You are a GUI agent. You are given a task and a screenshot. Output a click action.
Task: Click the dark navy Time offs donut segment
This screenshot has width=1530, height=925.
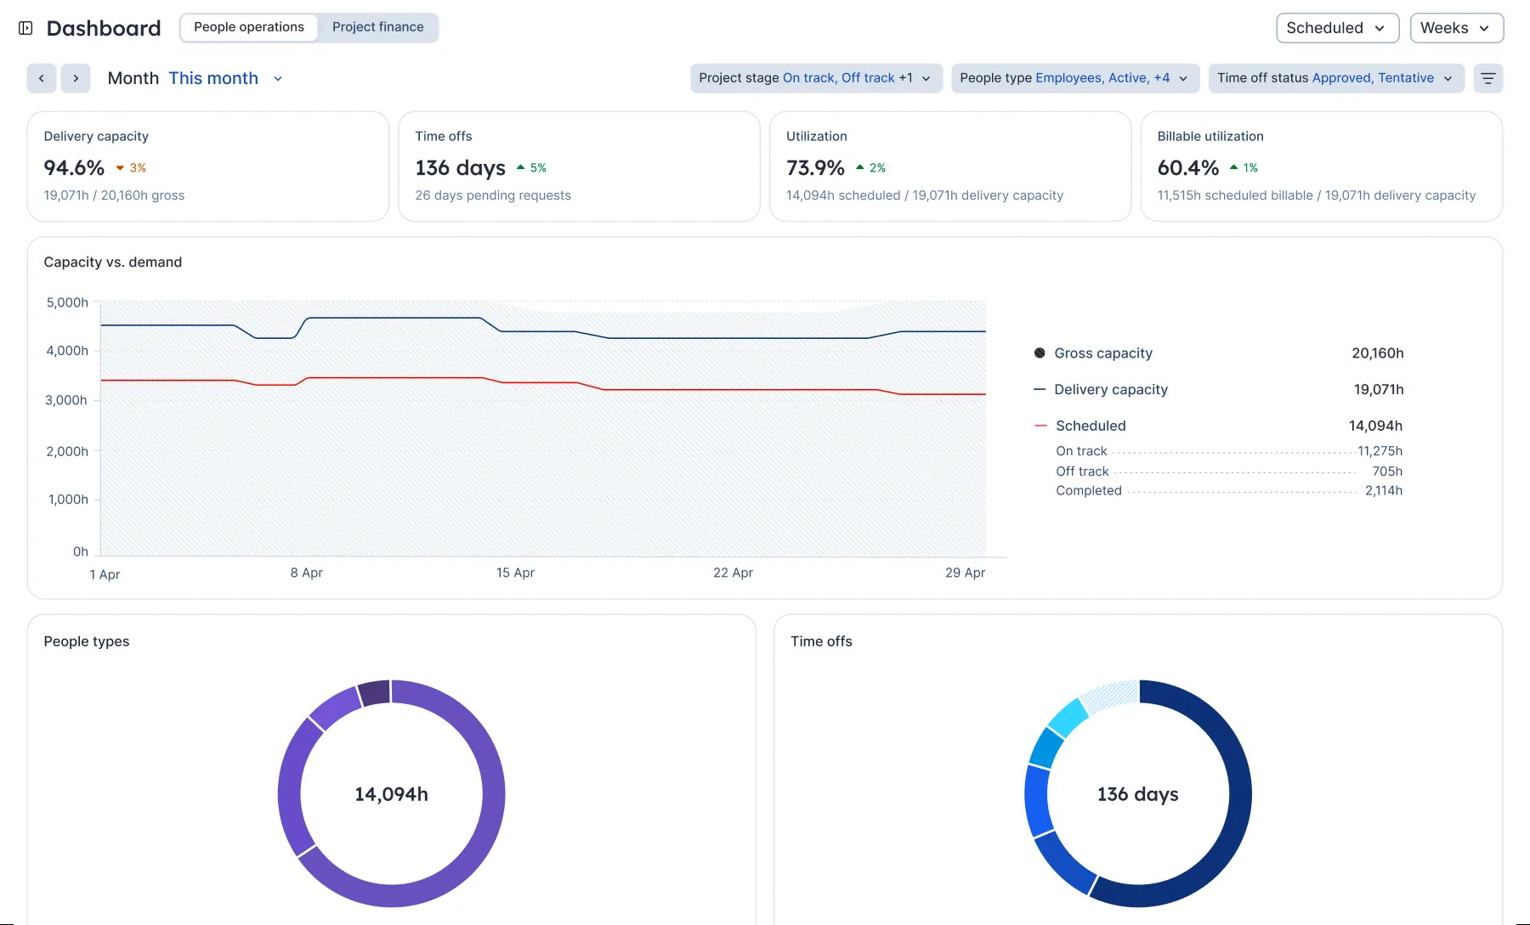[1237, 815]
